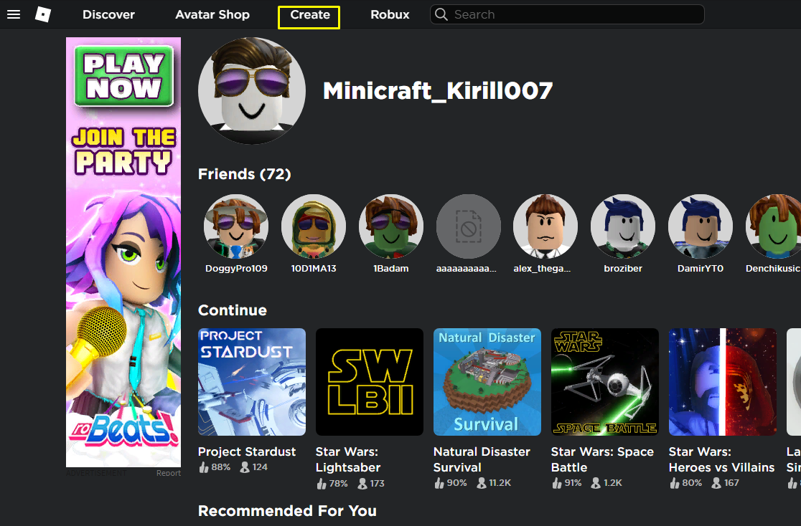The image size is (801, 526).
Task: Open the Robux page
Action: click(x=390, y=14)
